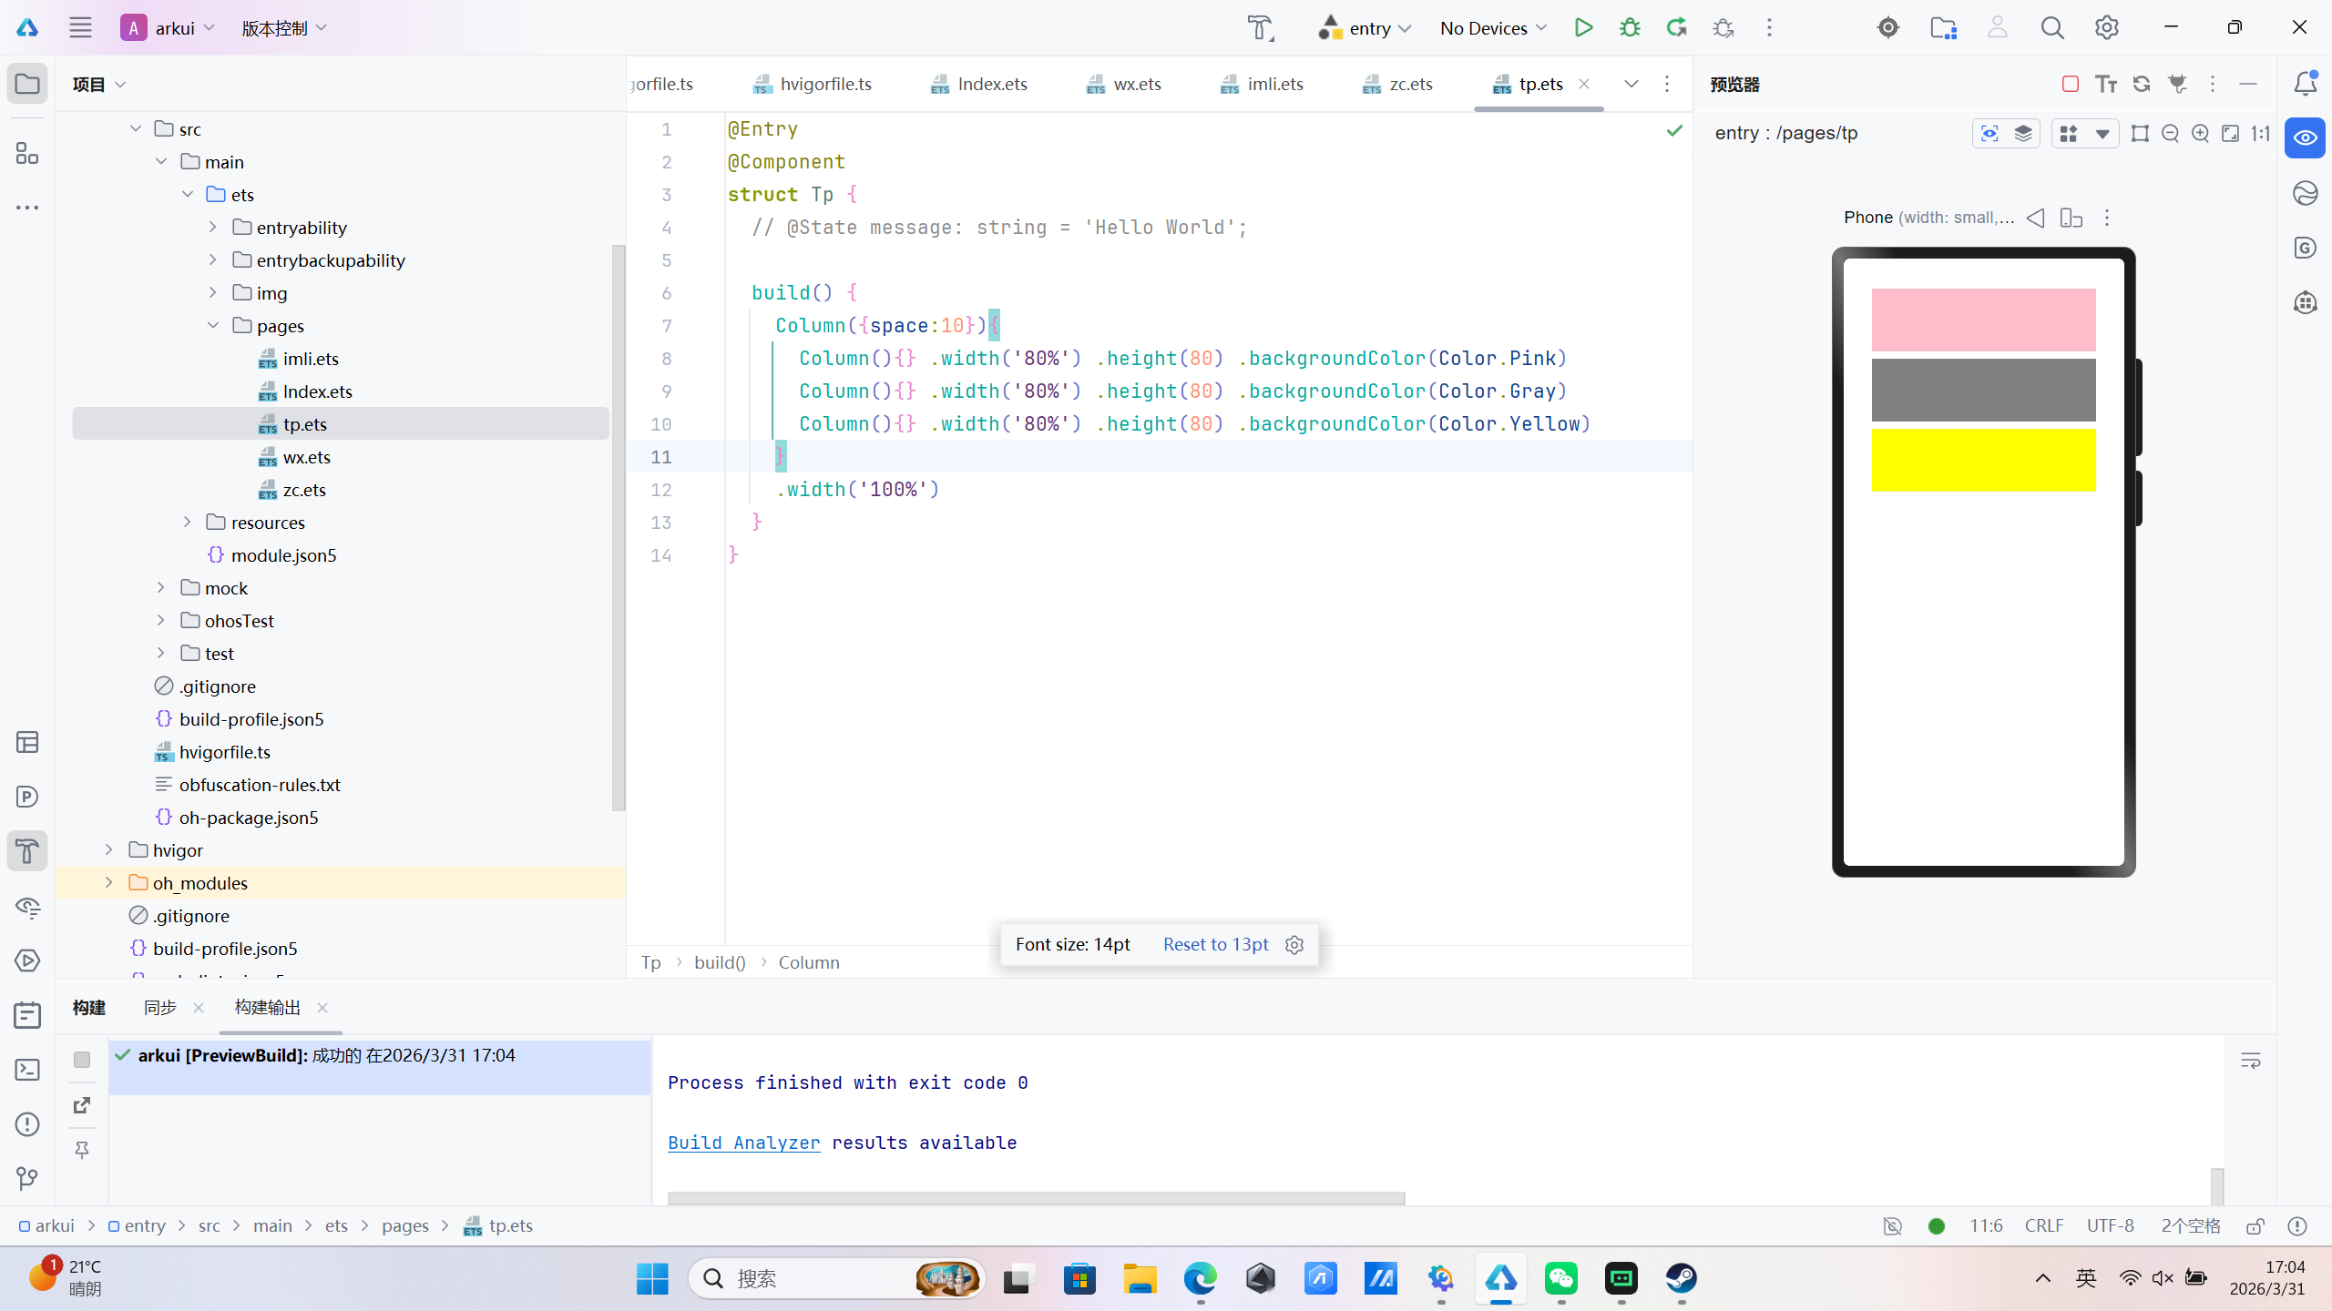Open the Terminal tool window icon
This screenshot has width=2332, height=1311.
click(27, 1070)
